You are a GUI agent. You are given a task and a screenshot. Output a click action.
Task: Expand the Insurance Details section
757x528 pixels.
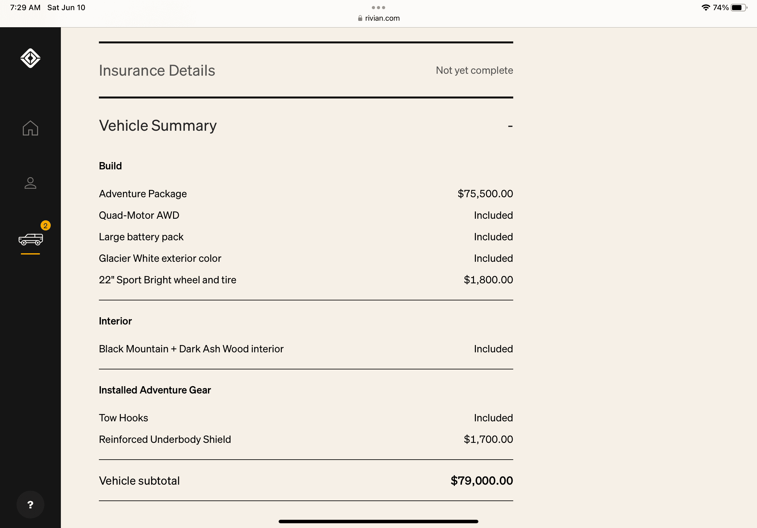pos(306,71)
